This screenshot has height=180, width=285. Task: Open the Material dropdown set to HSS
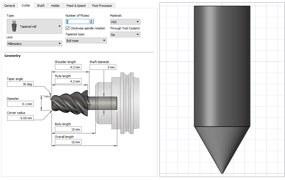(x=125, y=22)
